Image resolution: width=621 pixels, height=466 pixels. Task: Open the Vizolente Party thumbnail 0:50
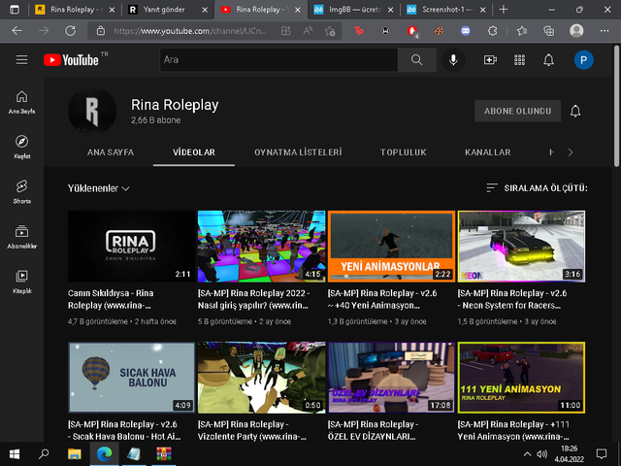click(x=261, y=378)
